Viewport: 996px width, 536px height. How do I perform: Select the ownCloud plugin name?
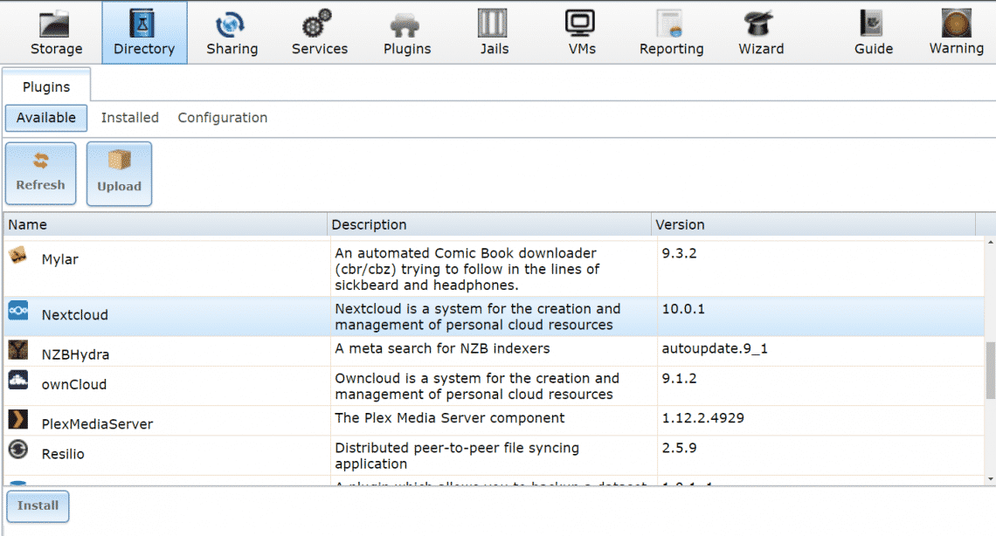coord(74,384)
